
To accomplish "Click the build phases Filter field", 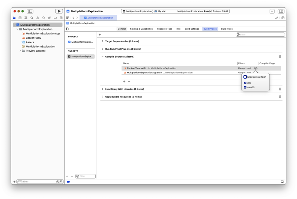I will (x=260, y=34).
